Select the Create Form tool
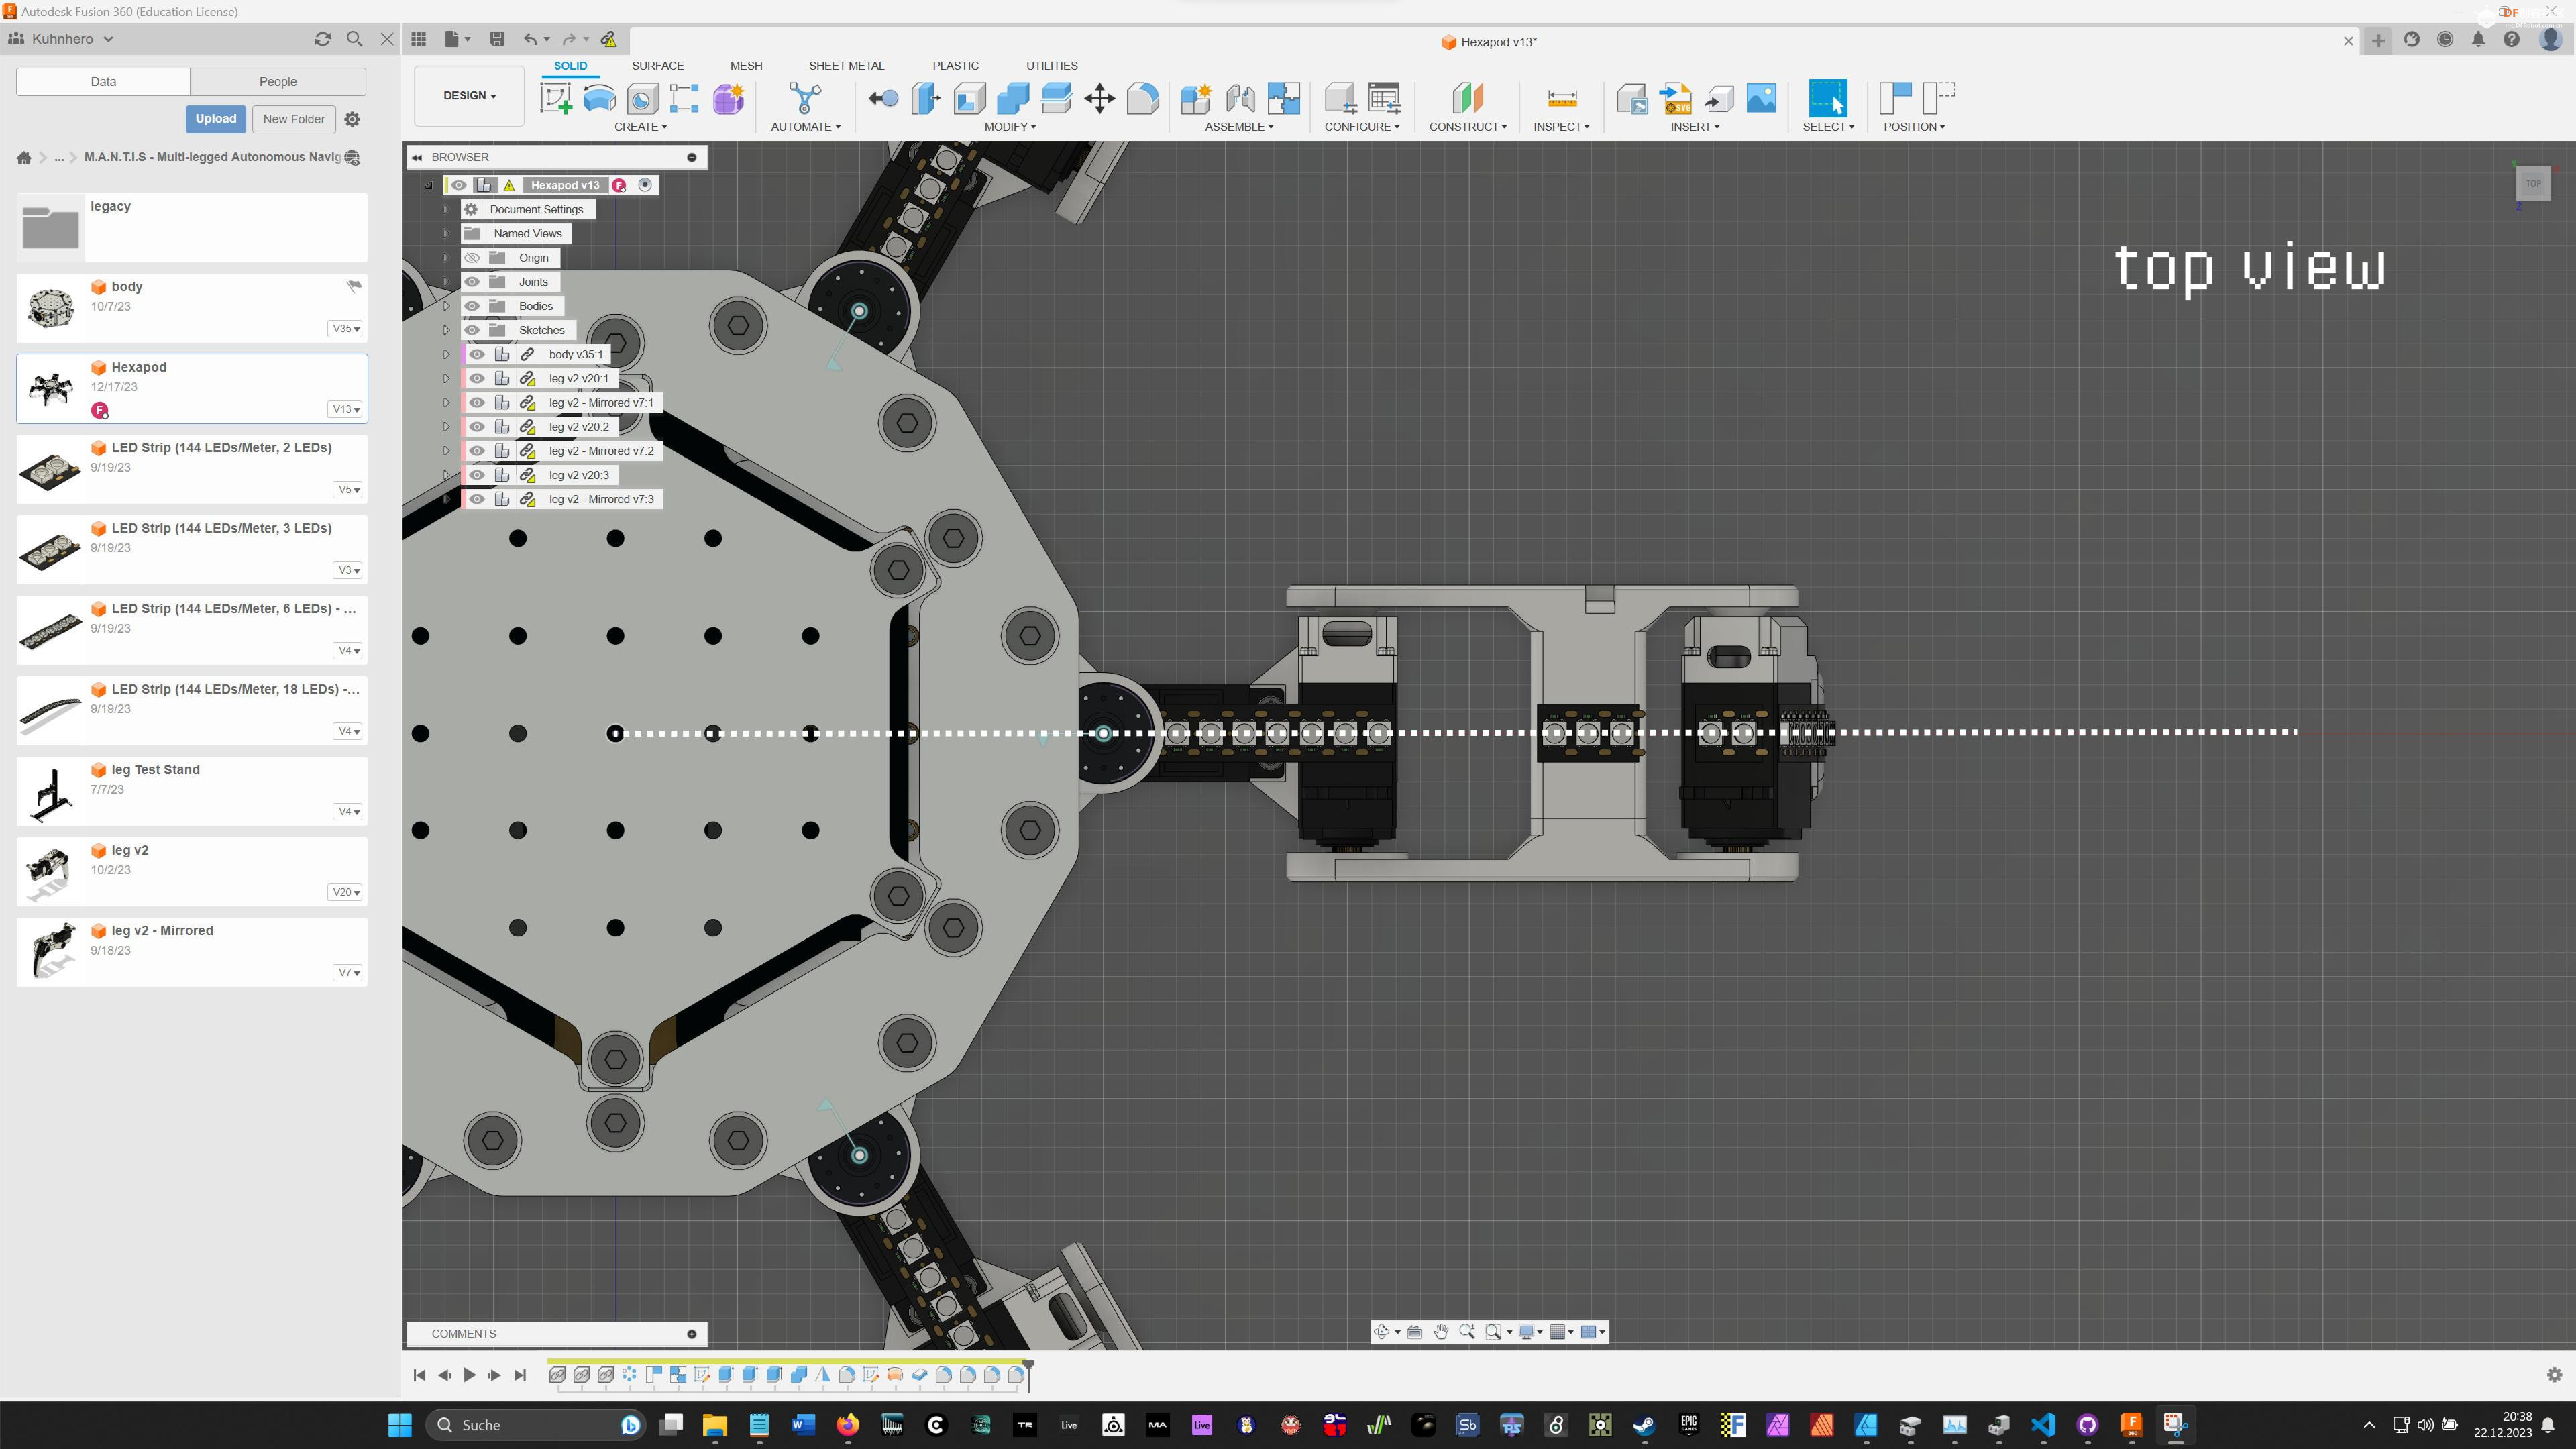Screen dimensions: 2576x1449 click(x=729, y=98)
